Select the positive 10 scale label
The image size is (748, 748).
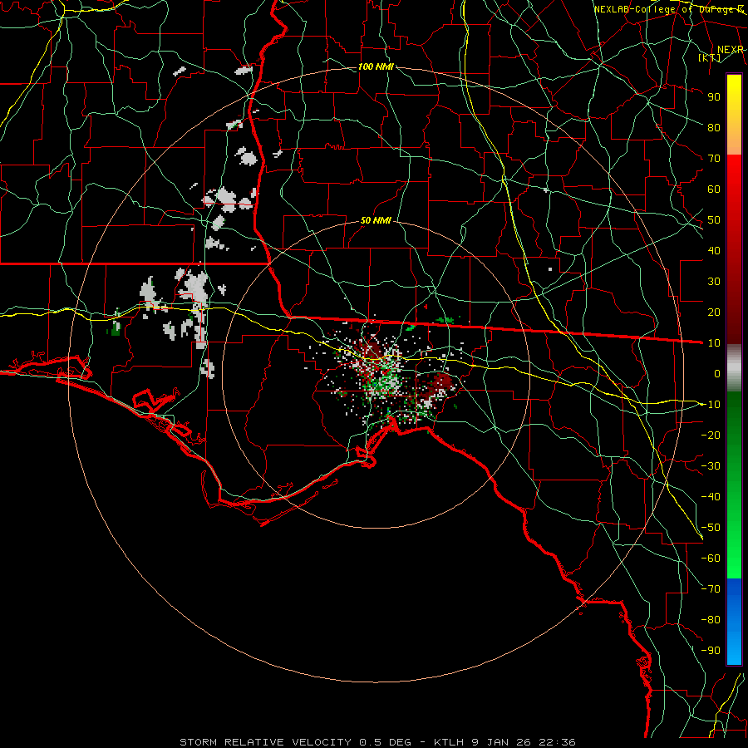click(x=714, y=343)
